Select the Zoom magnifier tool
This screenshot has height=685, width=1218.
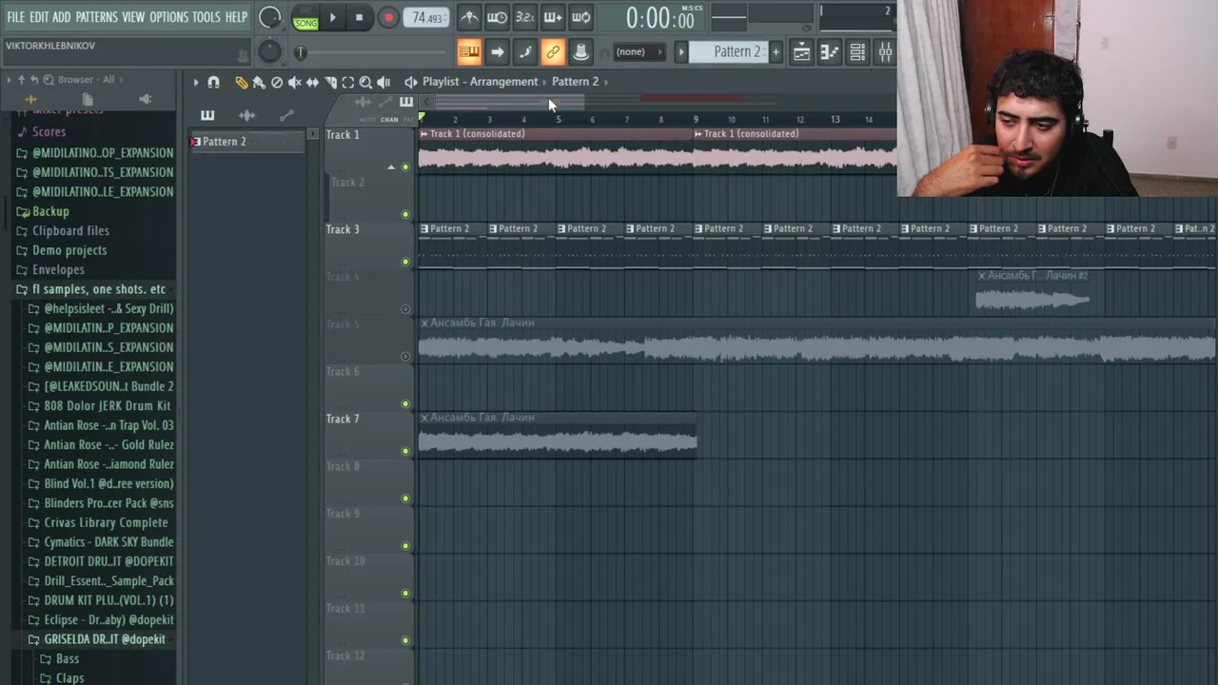click(x=365, y=83)
